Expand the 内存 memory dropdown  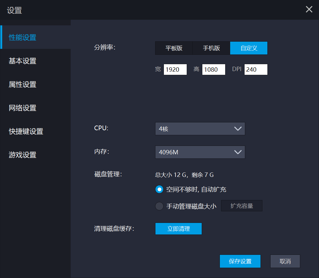[x=200, y=152]
